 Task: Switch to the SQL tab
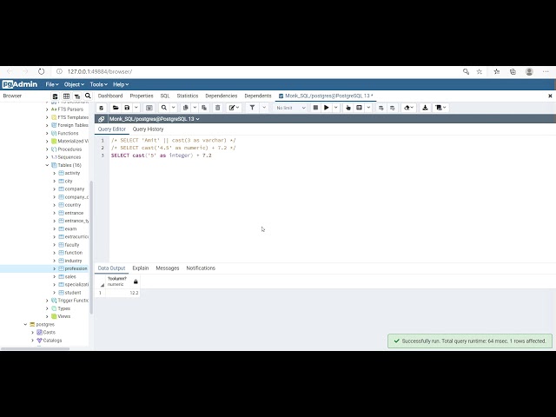click(x=165, y=96)
